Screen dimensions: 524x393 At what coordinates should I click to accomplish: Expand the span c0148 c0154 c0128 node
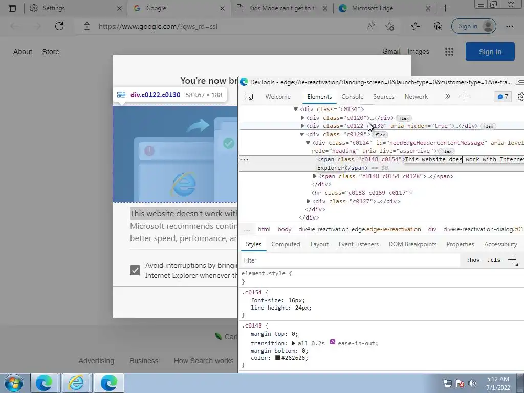pyautogui.click(x=314, y=176)
